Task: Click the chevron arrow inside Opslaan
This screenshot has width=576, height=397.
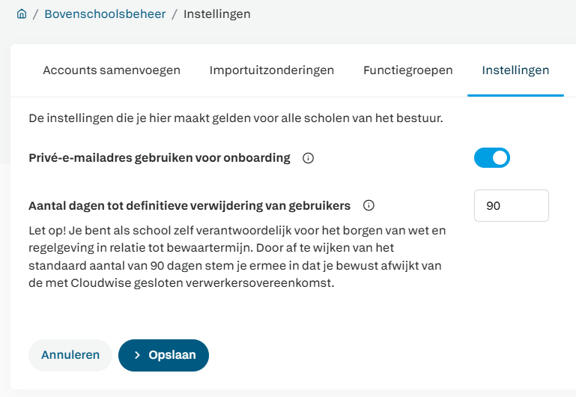Action: [x=137, y=355]
